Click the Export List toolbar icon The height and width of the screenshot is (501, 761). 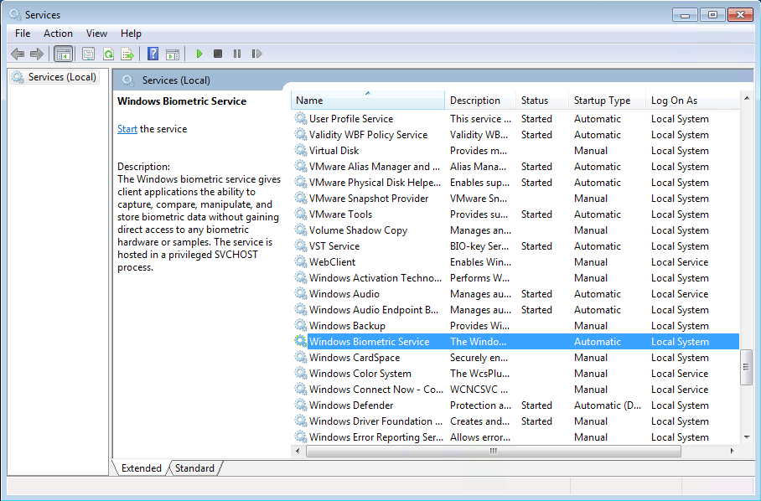click(127, 54)
